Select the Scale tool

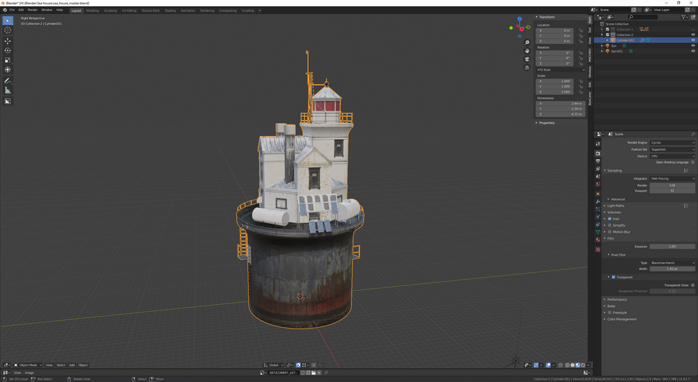(x=8, y=60)
